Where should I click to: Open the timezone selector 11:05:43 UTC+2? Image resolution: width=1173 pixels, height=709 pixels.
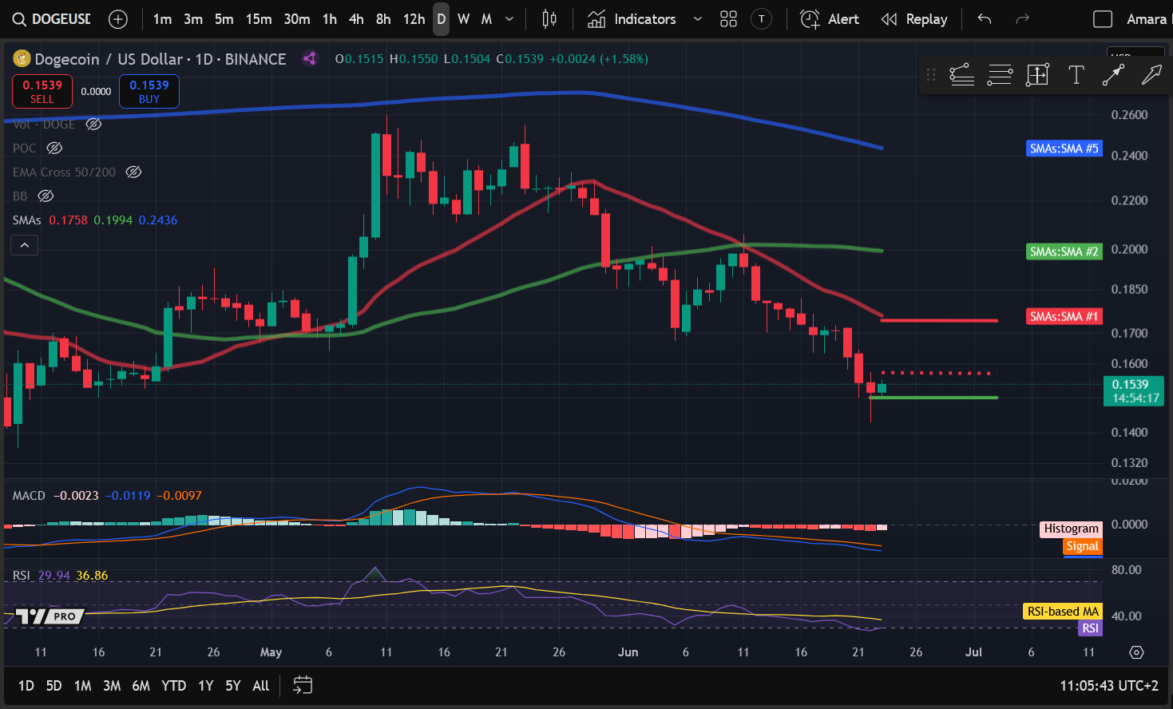pos(1108,685)
